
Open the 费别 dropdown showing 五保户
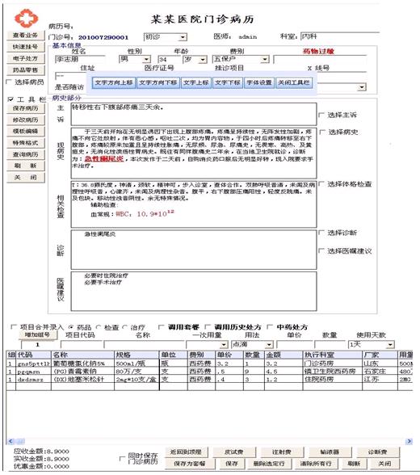tap(265, 59)
